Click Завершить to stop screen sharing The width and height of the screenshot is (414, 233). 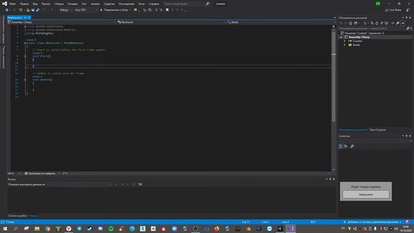click(365, 194)
